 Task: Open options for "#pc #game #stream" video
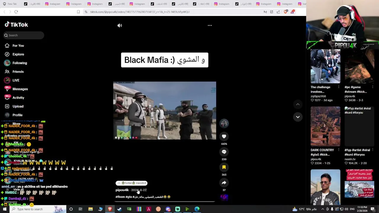pyautogui.click(x=372, y=87)
